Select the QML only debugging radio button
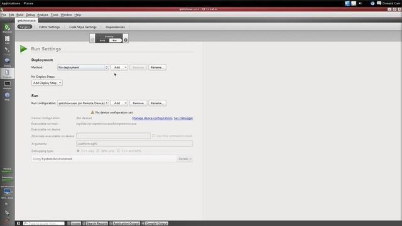 [98, 151]
